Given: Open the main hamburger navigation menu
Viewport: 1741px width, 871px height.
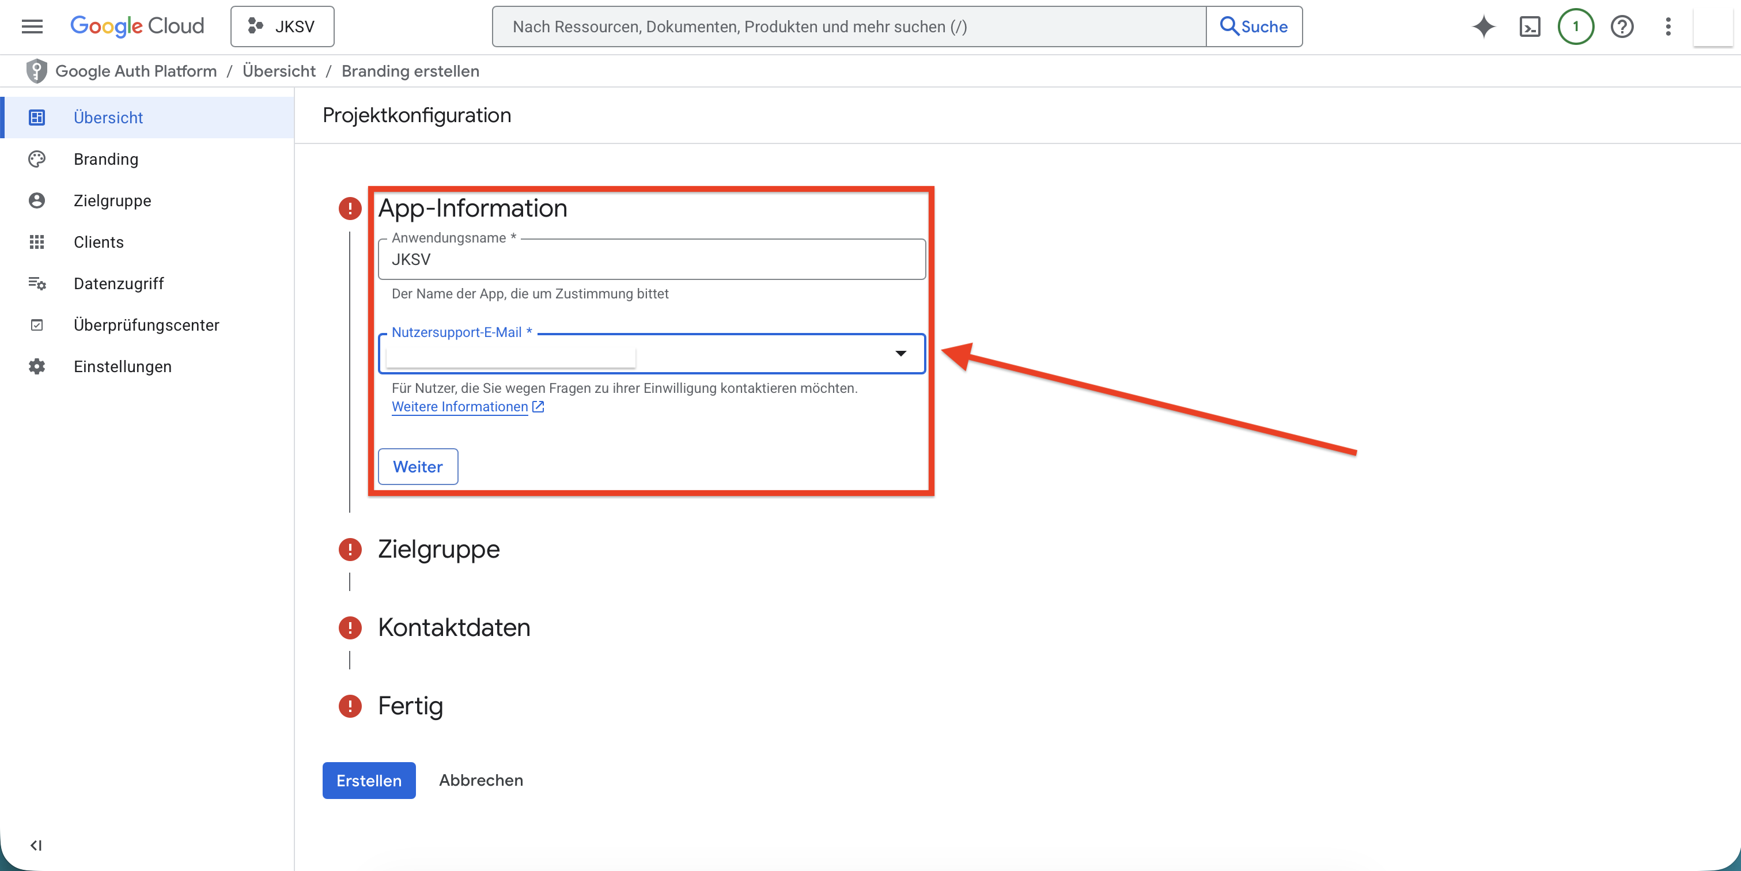Looking at the screenshot, I should point(32,26).
